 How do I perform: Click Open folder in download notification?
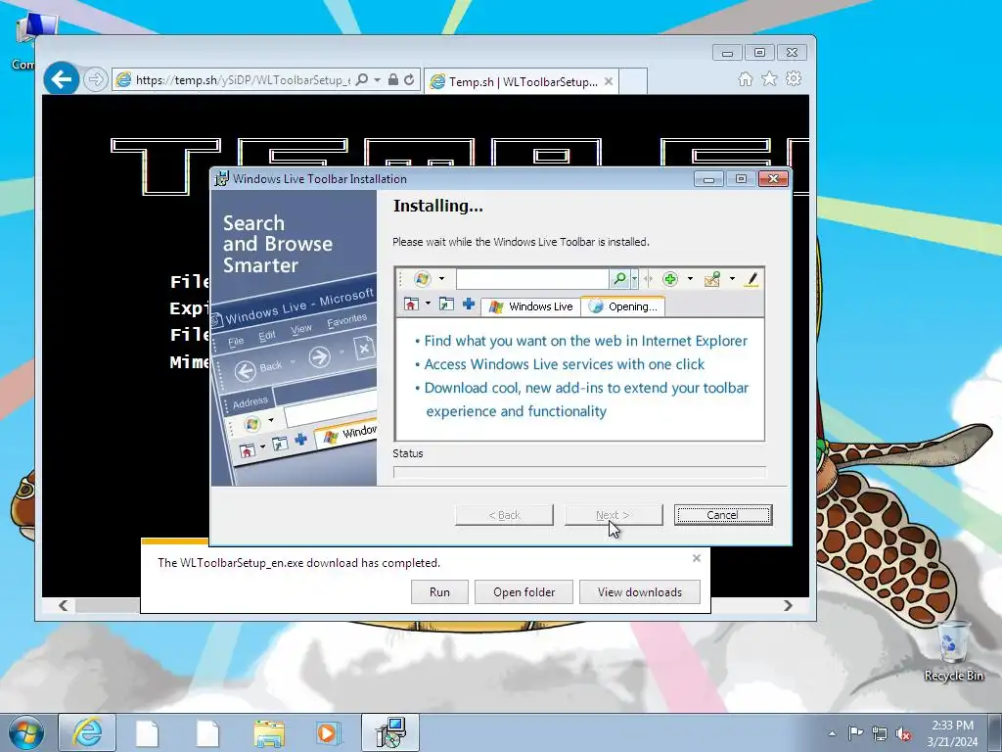(x=524, y=592)
